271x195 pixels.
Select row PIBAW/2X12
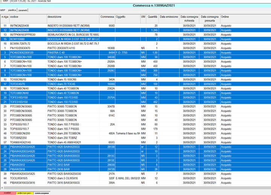coord(136,165)
